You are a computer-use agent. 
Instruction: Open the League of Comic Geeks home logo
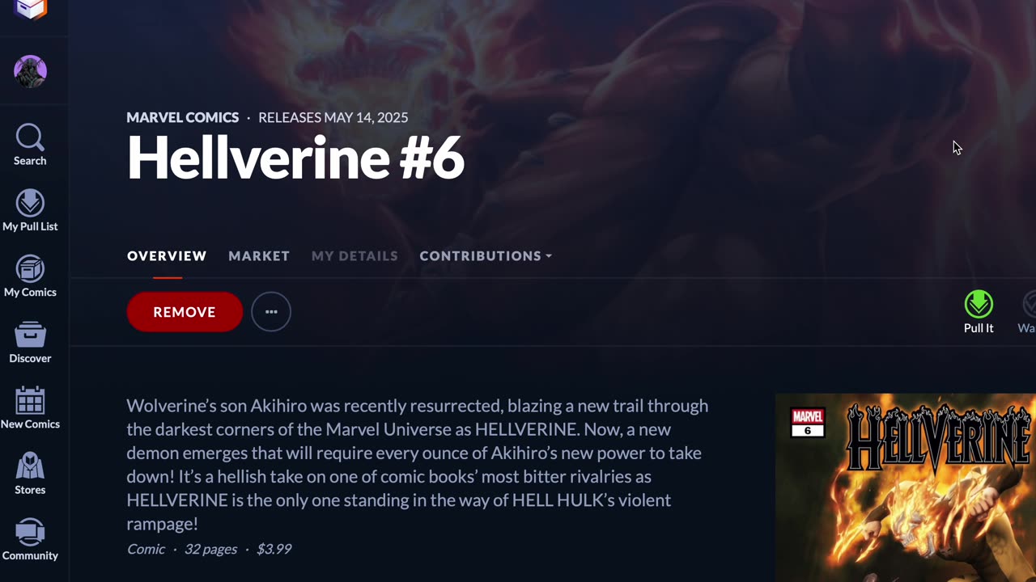30,9
